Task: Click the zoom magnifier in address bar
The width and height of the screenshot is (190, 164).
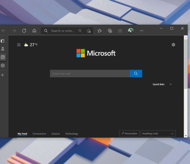Action: tap(80, 31)
